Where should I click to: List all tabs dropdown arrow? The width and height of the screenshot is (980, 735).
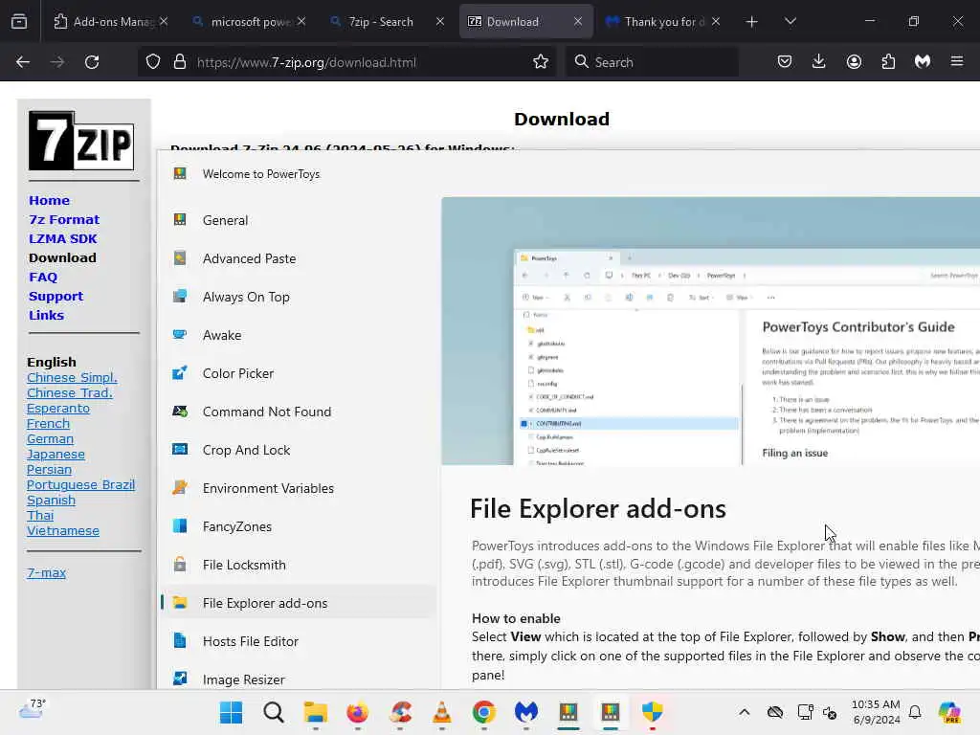[790, 22]
